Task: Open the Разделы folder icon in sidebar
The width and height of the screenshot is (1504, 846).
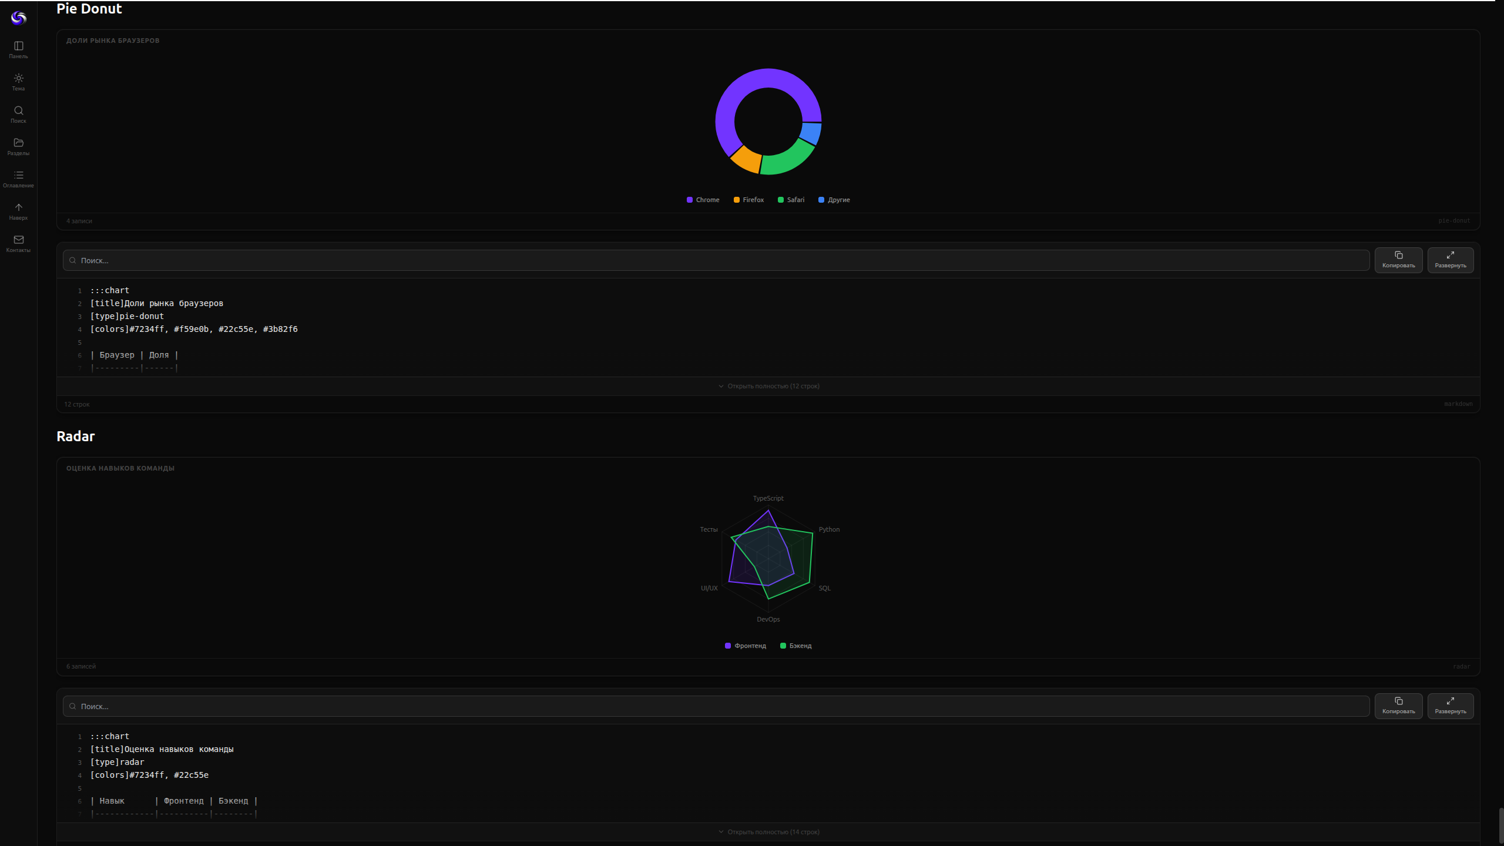Action: [x=18, y=146]
